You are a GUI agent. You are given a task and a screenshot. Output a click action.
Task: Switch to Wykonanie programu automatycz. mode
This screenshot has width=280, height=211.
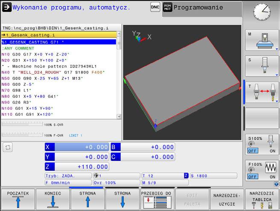[x=71, y=8]
